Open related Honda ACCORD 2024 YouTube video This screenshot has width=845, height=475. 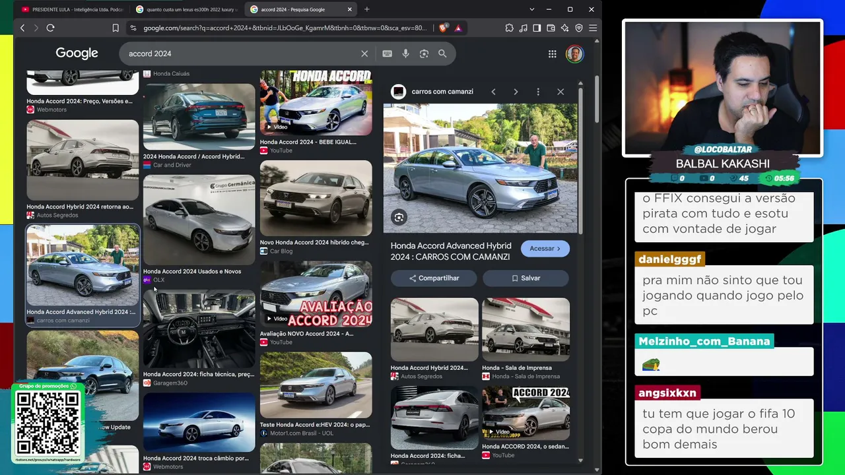(525, 414)
